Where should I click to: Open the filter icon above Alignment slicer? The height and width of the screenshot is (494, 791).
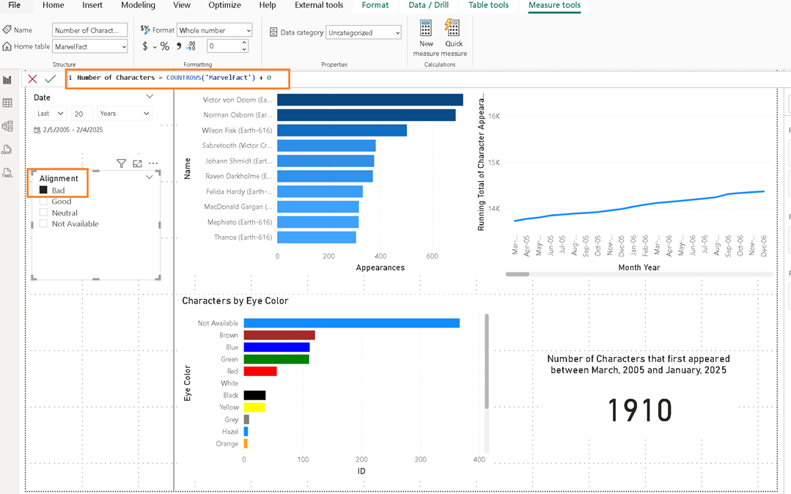point(122,163)
